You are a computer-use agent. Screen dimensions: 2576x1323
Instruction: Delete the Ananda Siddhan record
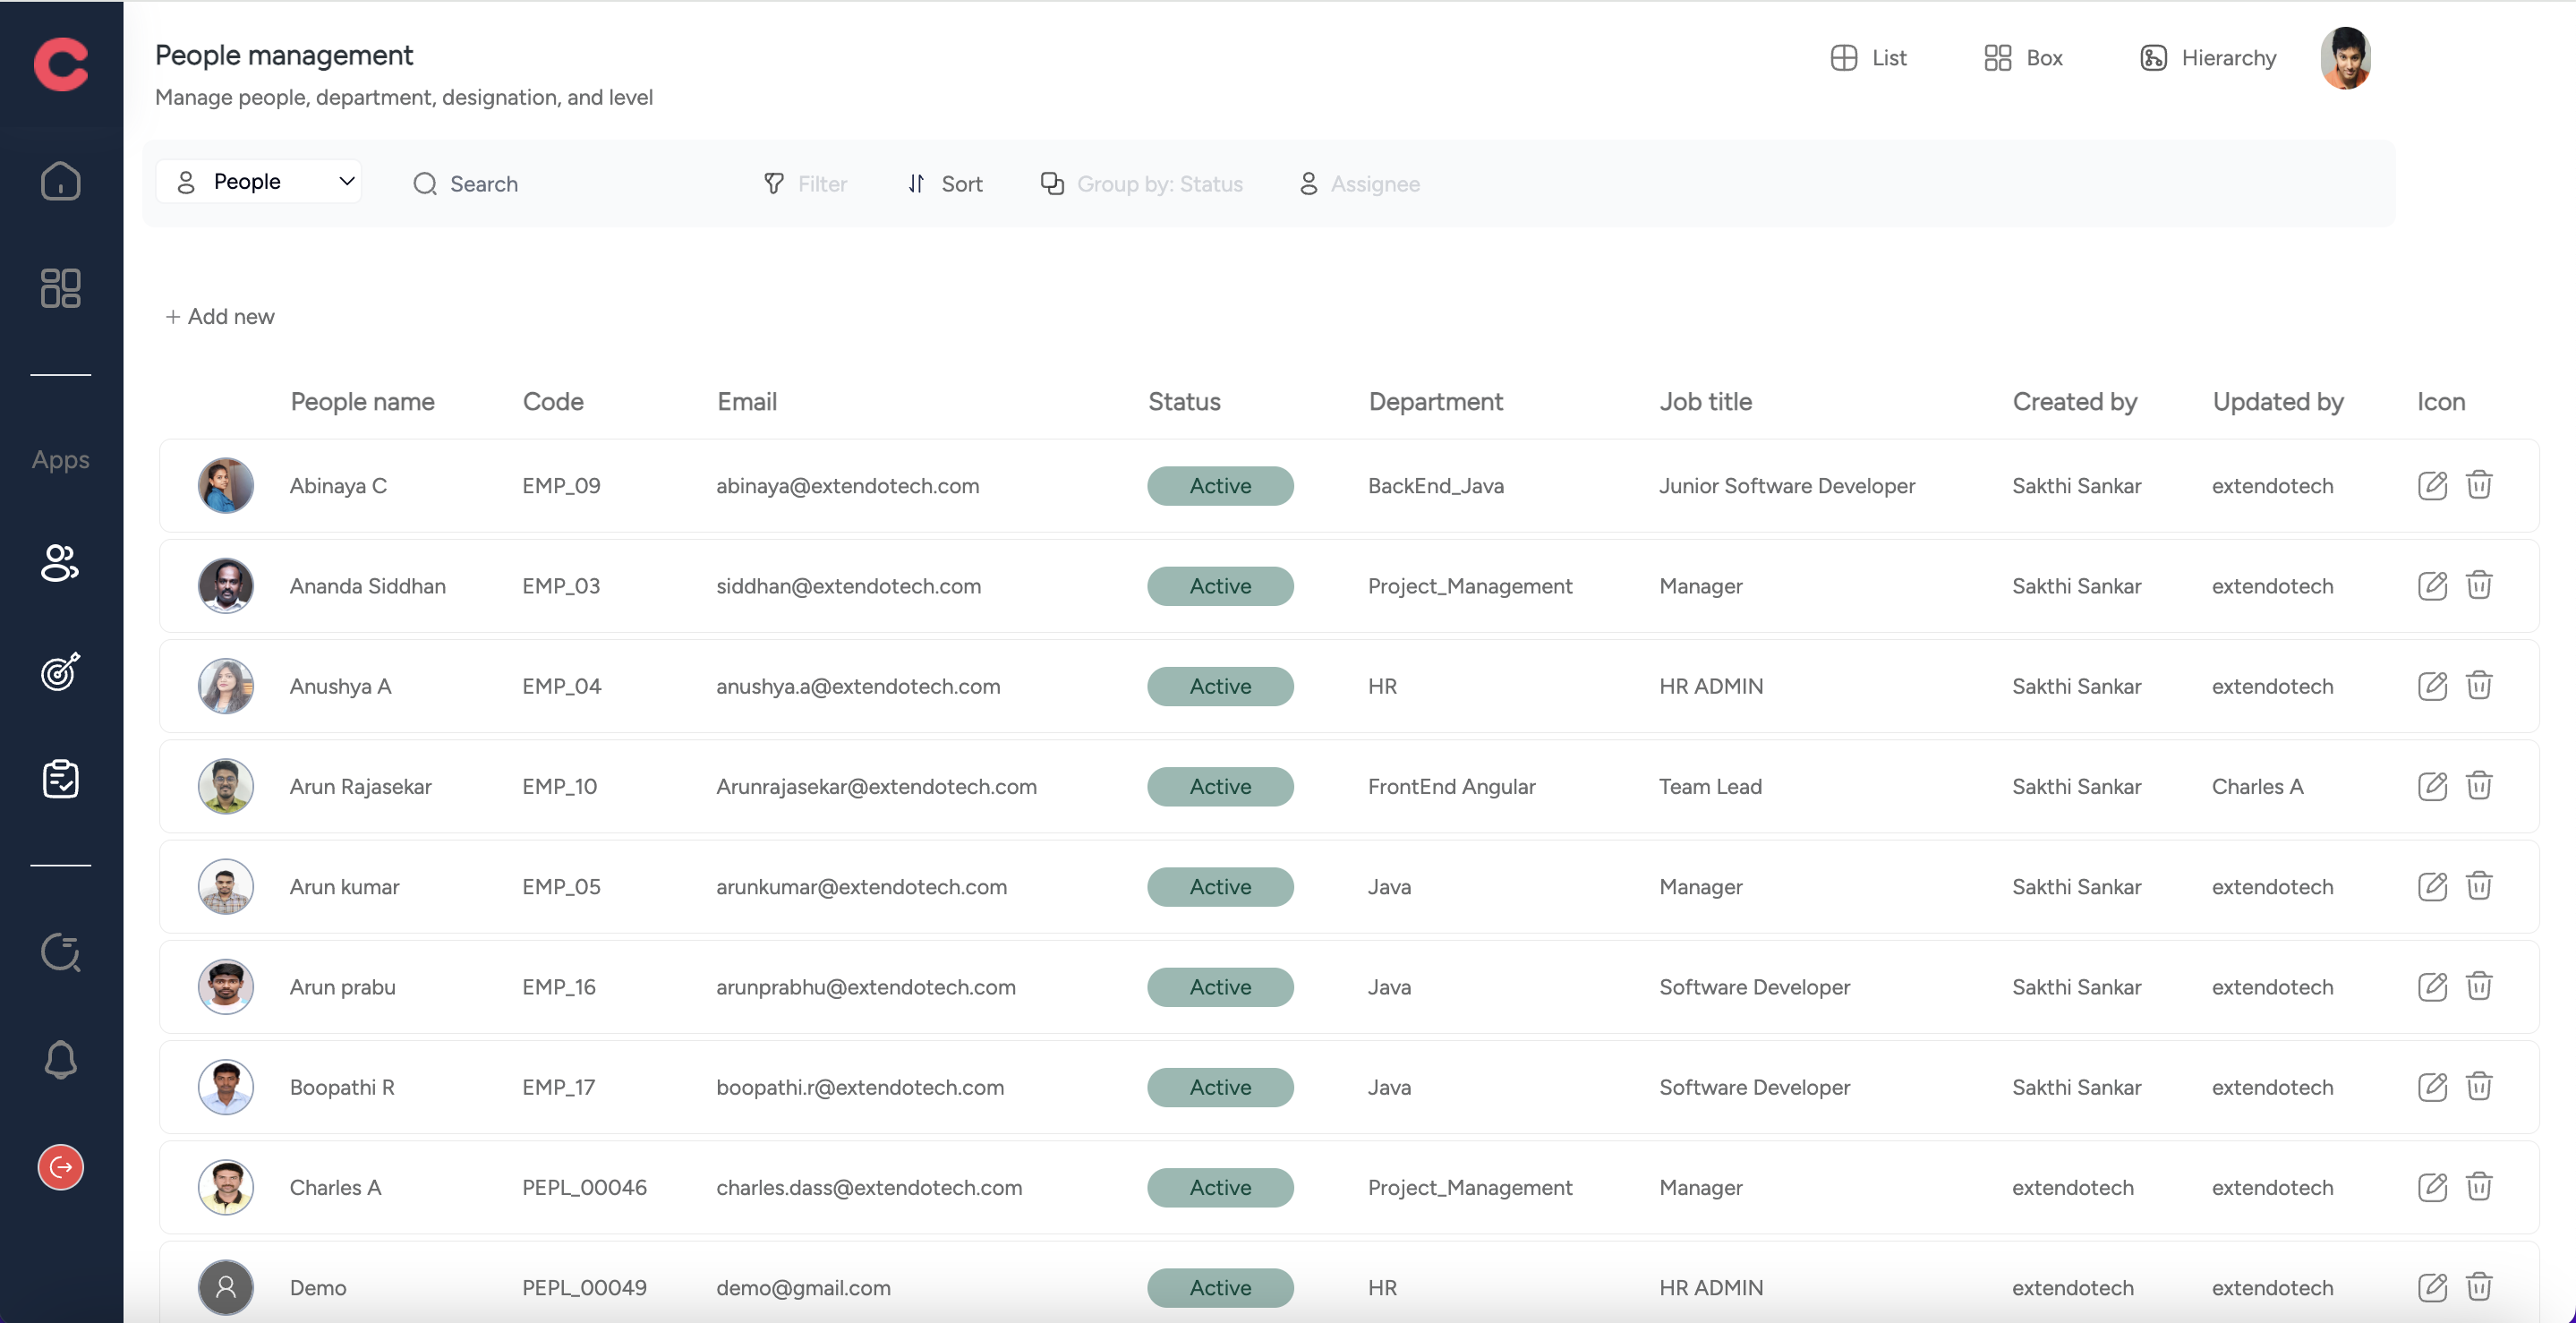(2479, 585)
